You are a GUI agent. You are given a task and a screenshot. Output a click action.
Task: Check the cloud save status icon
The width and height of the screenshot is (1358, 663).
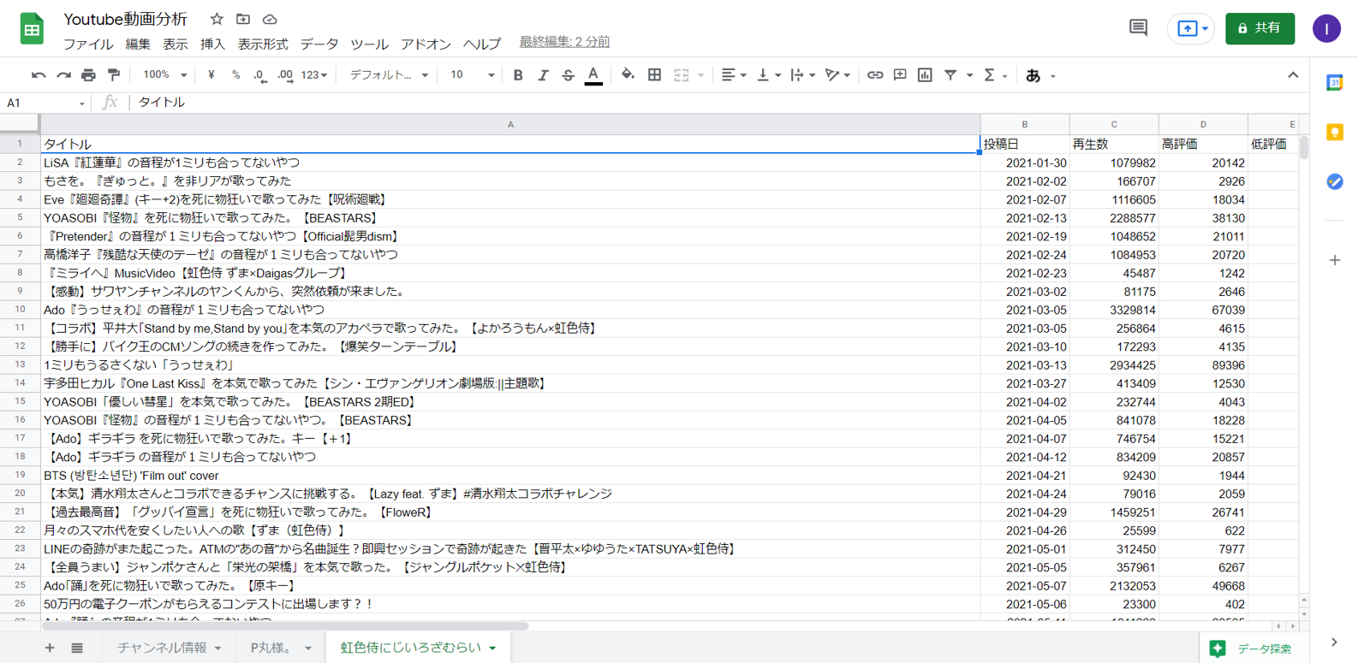[270, 19]
